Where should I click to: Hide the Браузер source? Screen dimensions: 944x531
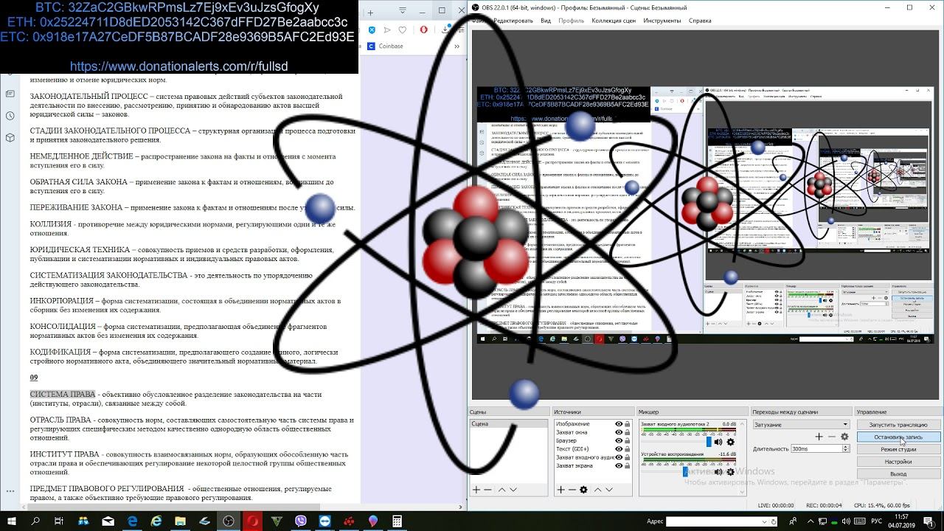pos(619,440)
